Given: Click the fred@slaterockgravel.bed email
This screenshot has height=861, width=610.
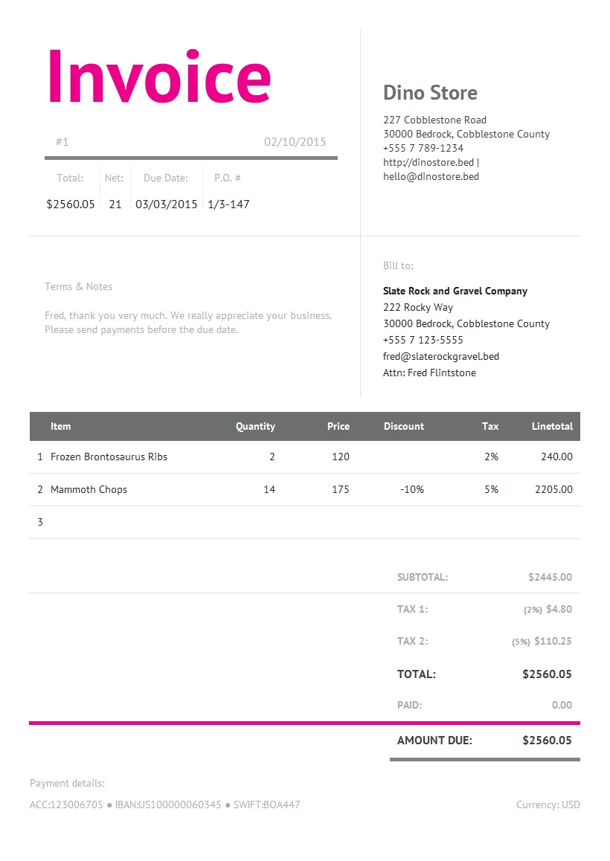Looking at the screenshot, I should 440,356.
